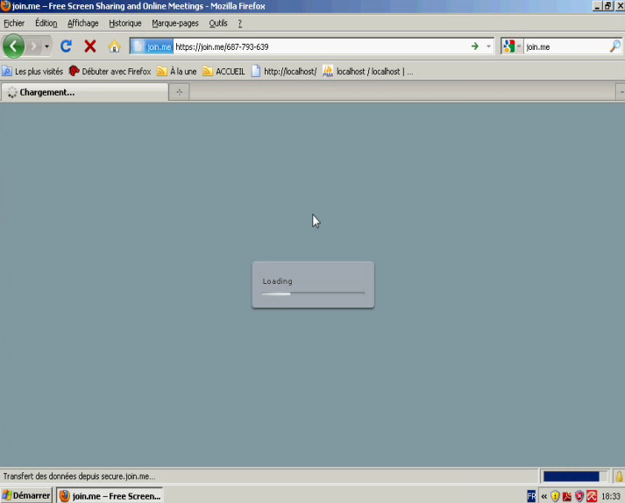Click the magnifying glass search icon
Screen dimensions: 625x503
coord(615,46)
